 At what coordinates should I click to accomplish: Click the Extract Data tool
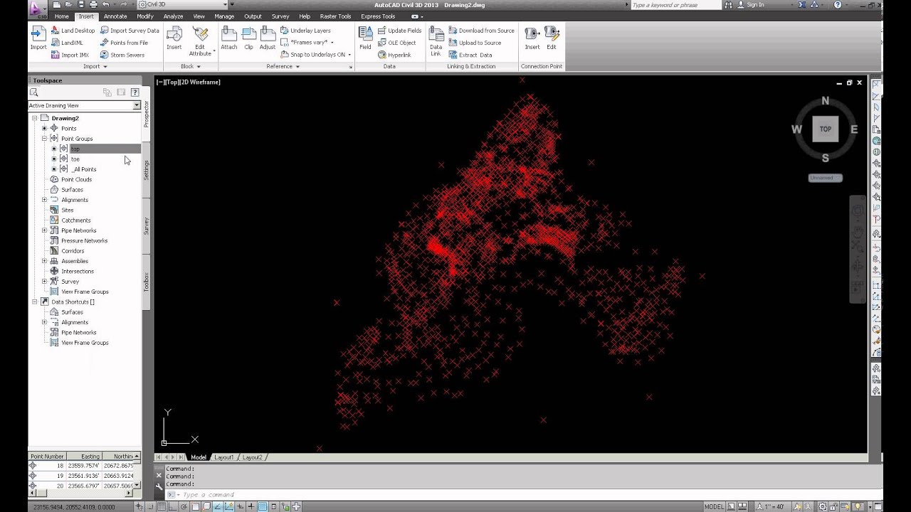pos(470,55)
